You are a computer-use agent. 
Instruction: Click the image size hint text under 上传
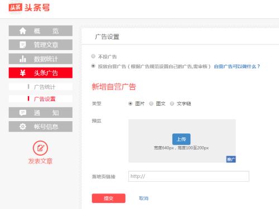click(x=181, y=148)
